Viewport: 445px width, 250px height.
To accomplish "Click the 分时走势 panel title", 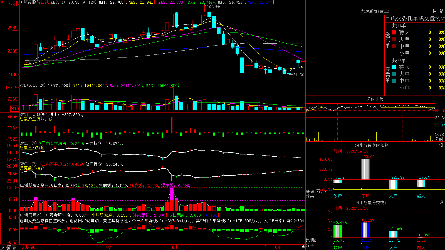I will pyautogui.click(x=375, y=99).
